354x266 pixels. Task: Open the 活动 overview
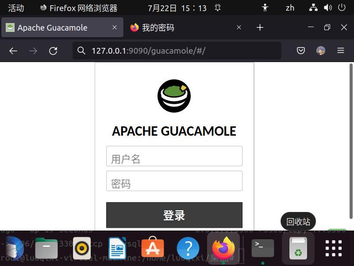click(16, 8)
